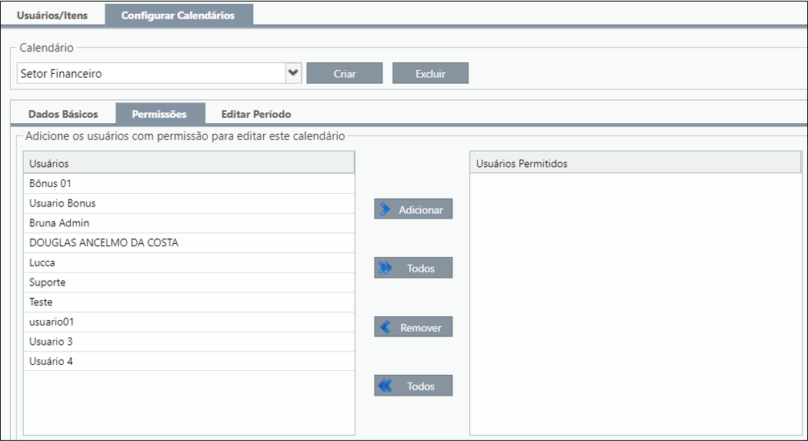Click the single right arrow Adicionar icon

click(x=385, y=209)
